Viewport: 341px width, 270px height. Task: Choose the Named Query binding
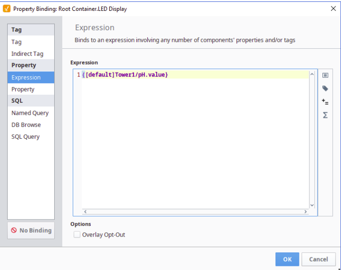point(30,113)
